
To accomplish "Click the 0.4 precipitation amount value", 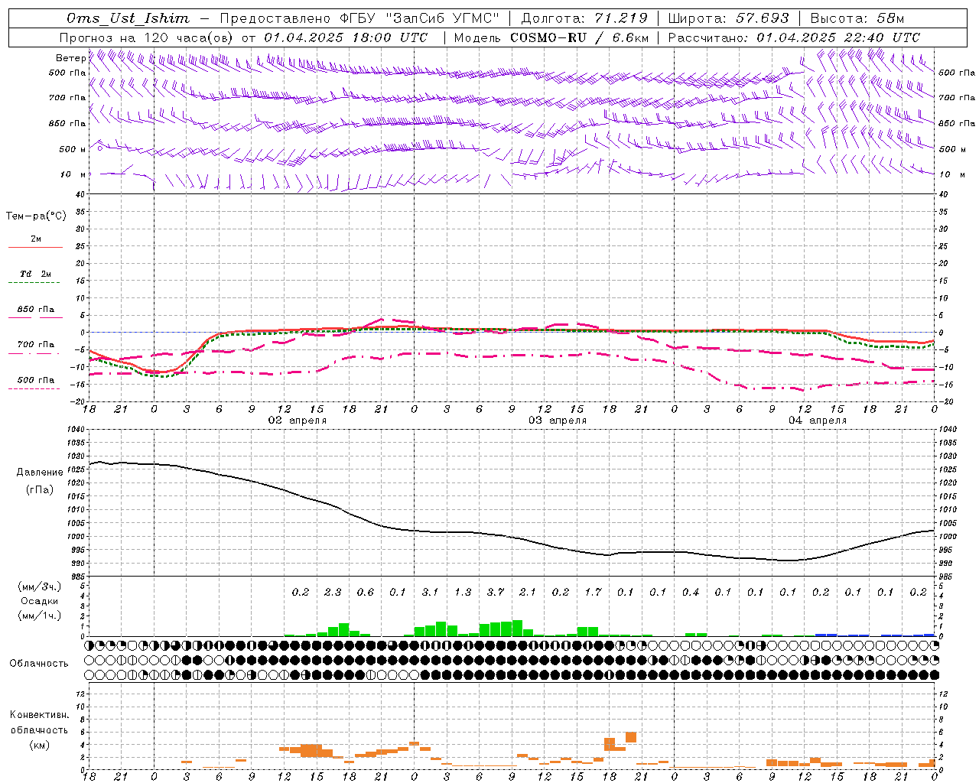I will (x=691, y=592).
